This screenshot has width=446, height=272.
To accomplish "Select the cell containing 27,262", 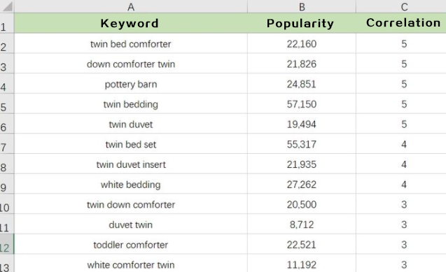I will (x=302, y=185).
